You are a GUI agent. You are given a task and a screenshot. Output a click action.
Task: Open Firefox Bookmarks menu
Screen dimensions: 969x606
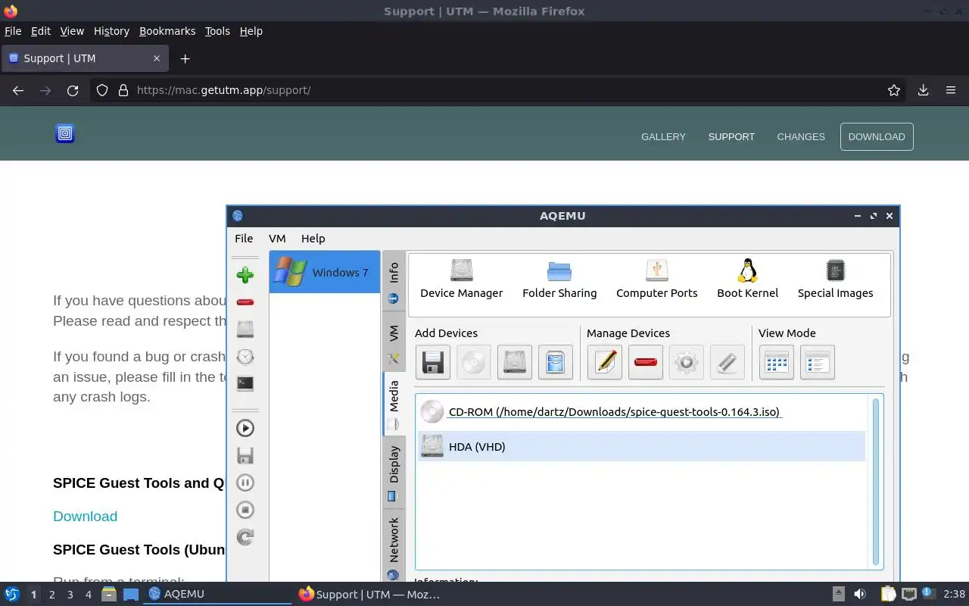167,31
